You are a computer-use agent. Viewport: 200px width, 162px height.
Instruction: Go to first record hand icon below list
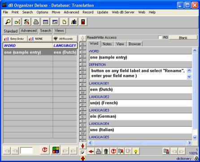[x=7, y=151]
